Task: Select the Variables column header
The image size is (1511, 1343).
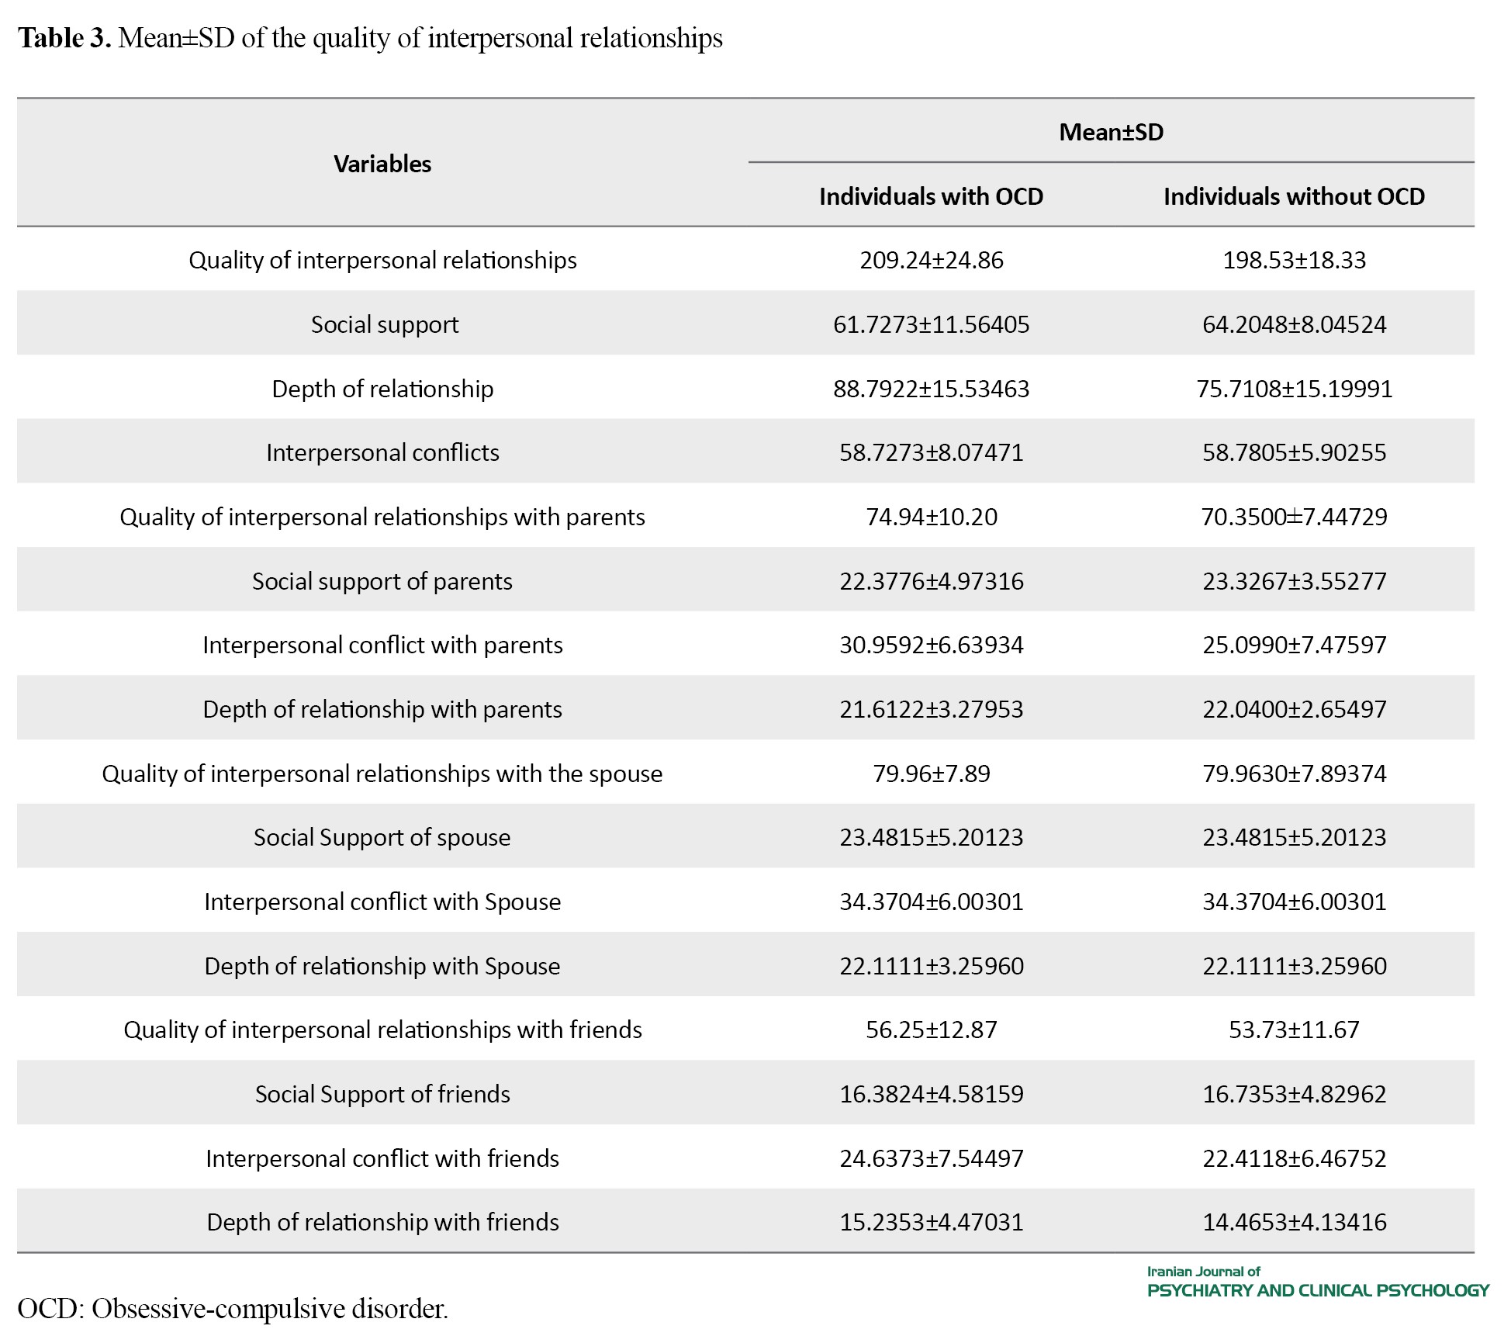Action: pos(382,164)
